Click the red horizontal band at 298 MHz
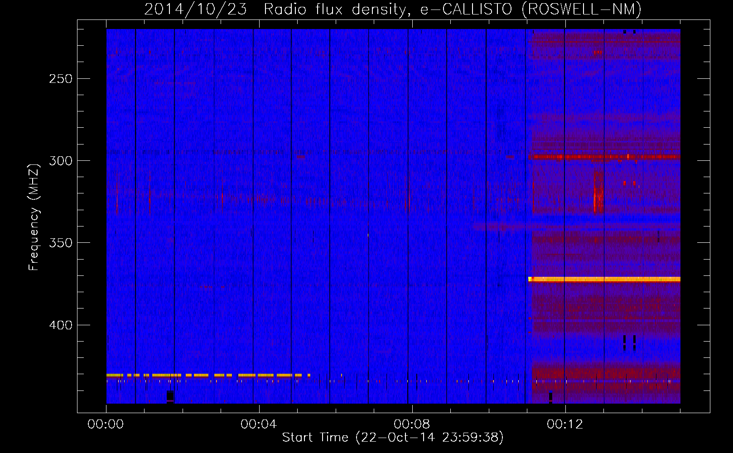Screen dimensions: 733x453 coord(604,157)
